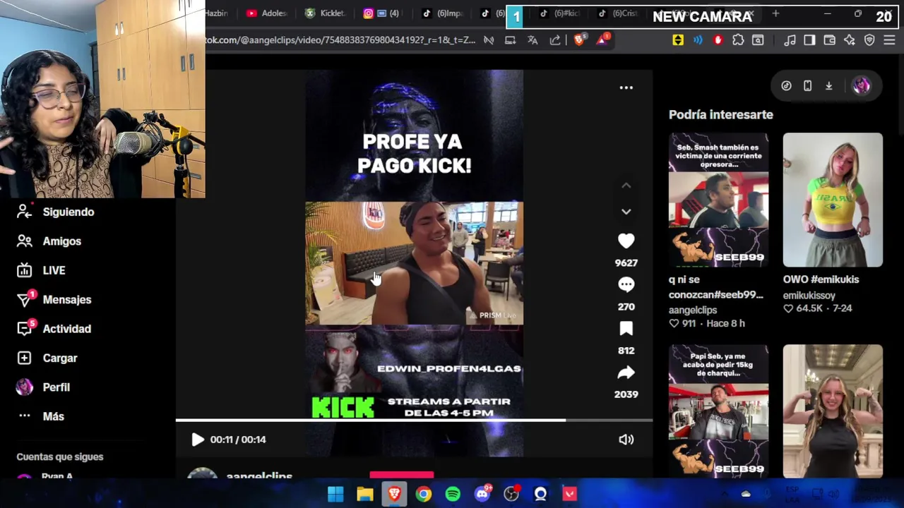Switch to the Instagram (4) tab

[x=382, y=13]
